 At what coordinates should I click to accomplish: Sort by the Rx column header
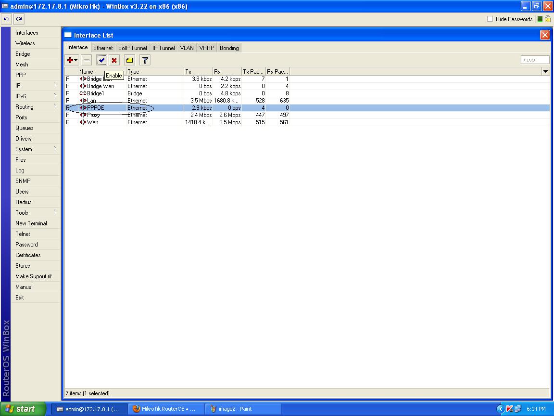[x=227, y=71]
